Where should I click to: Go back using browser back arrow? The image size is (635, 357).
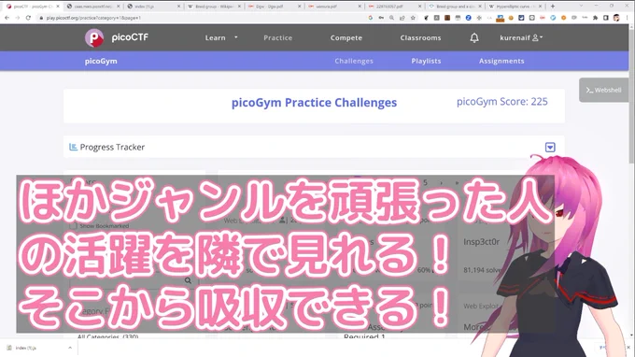tap(7, 18)
